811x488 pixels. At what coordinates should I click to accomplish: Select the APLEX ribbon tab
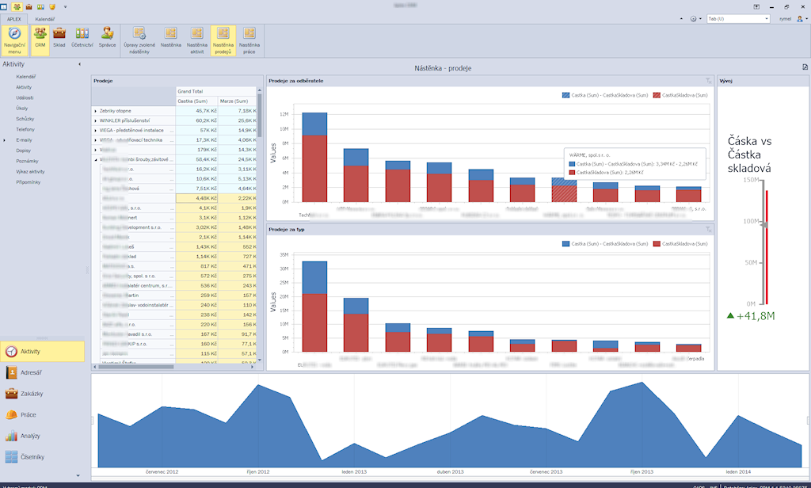(x=13, y=17)
